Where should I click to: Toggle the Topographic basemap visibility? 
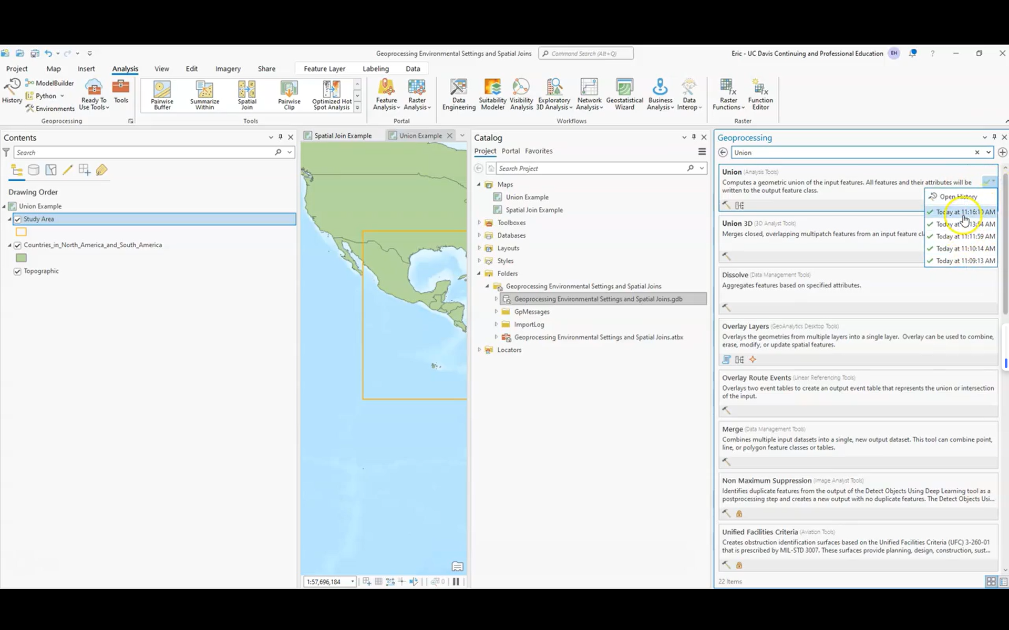pos(17,271)
